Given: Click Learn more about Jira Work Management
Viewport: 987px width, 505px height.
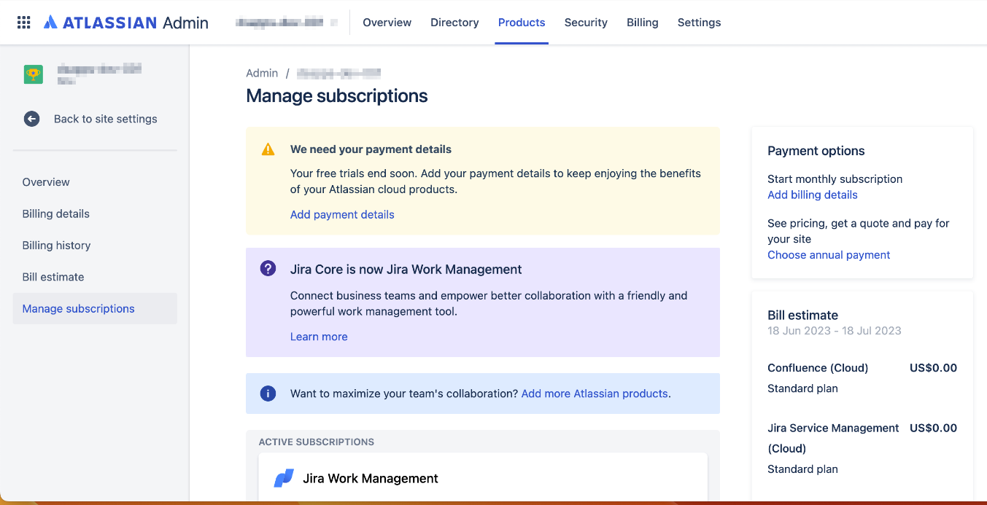Looking at the screenshot, I should click(319, 337).
